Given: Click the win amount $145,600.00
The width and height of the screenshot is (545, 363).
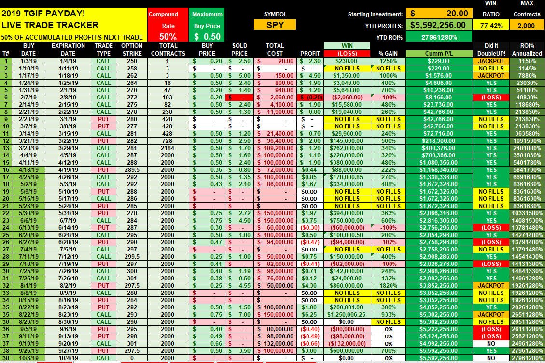Looking at the screenshot, I should [x=347, y=141].
